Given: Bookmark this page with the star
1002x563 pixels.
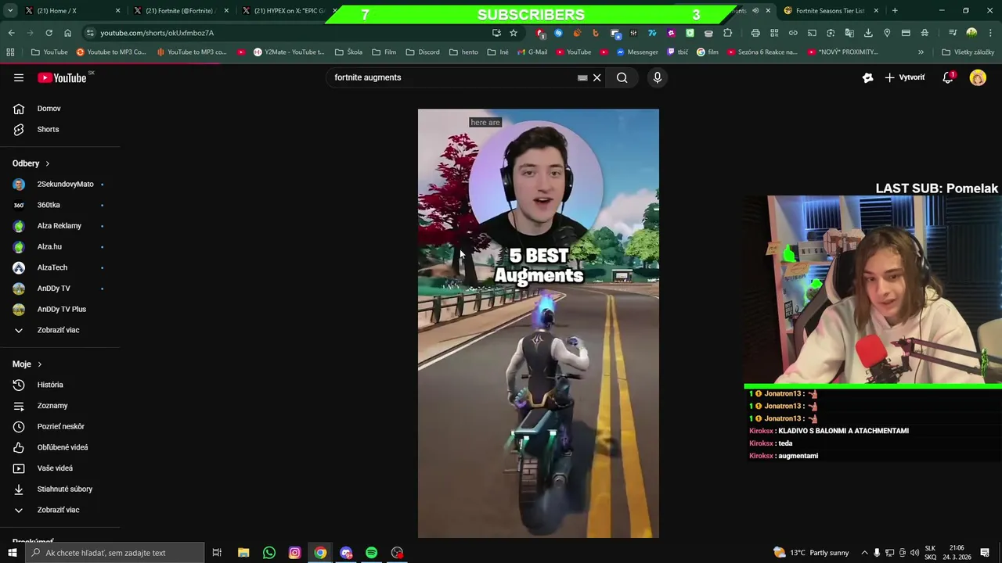Looking at the screenshot, I should click(x=514, y=33).
